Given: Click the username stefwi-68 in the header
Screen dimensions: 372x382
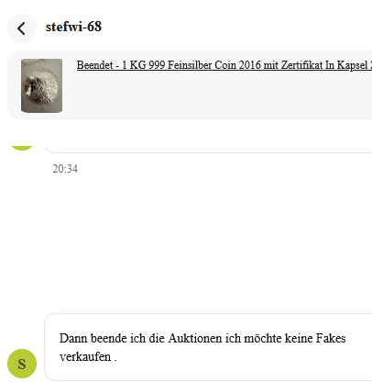Looking at the screenshot, I should (x=73, y=27).
